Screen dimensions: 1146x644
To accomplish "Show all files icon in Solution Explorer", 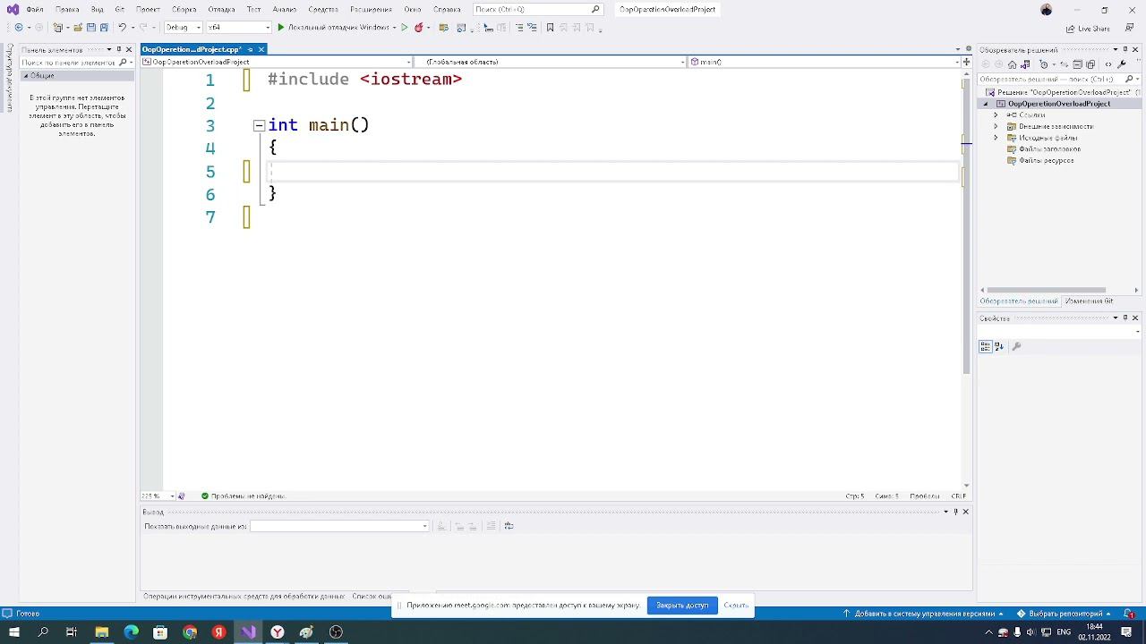I will coord(1090,64).
